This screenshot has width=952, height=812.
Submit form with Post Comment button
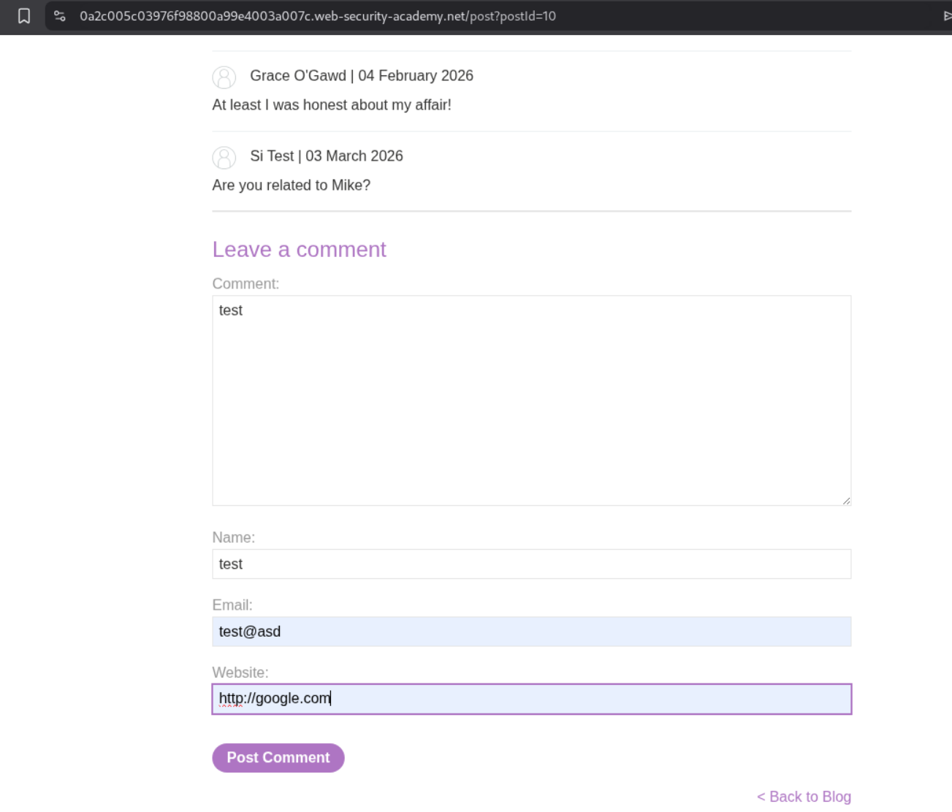click(x=278, y=758)
